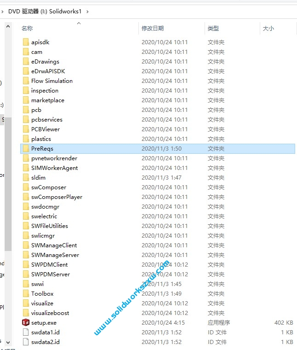Click the Toolbox folder icon

[26, 294]
